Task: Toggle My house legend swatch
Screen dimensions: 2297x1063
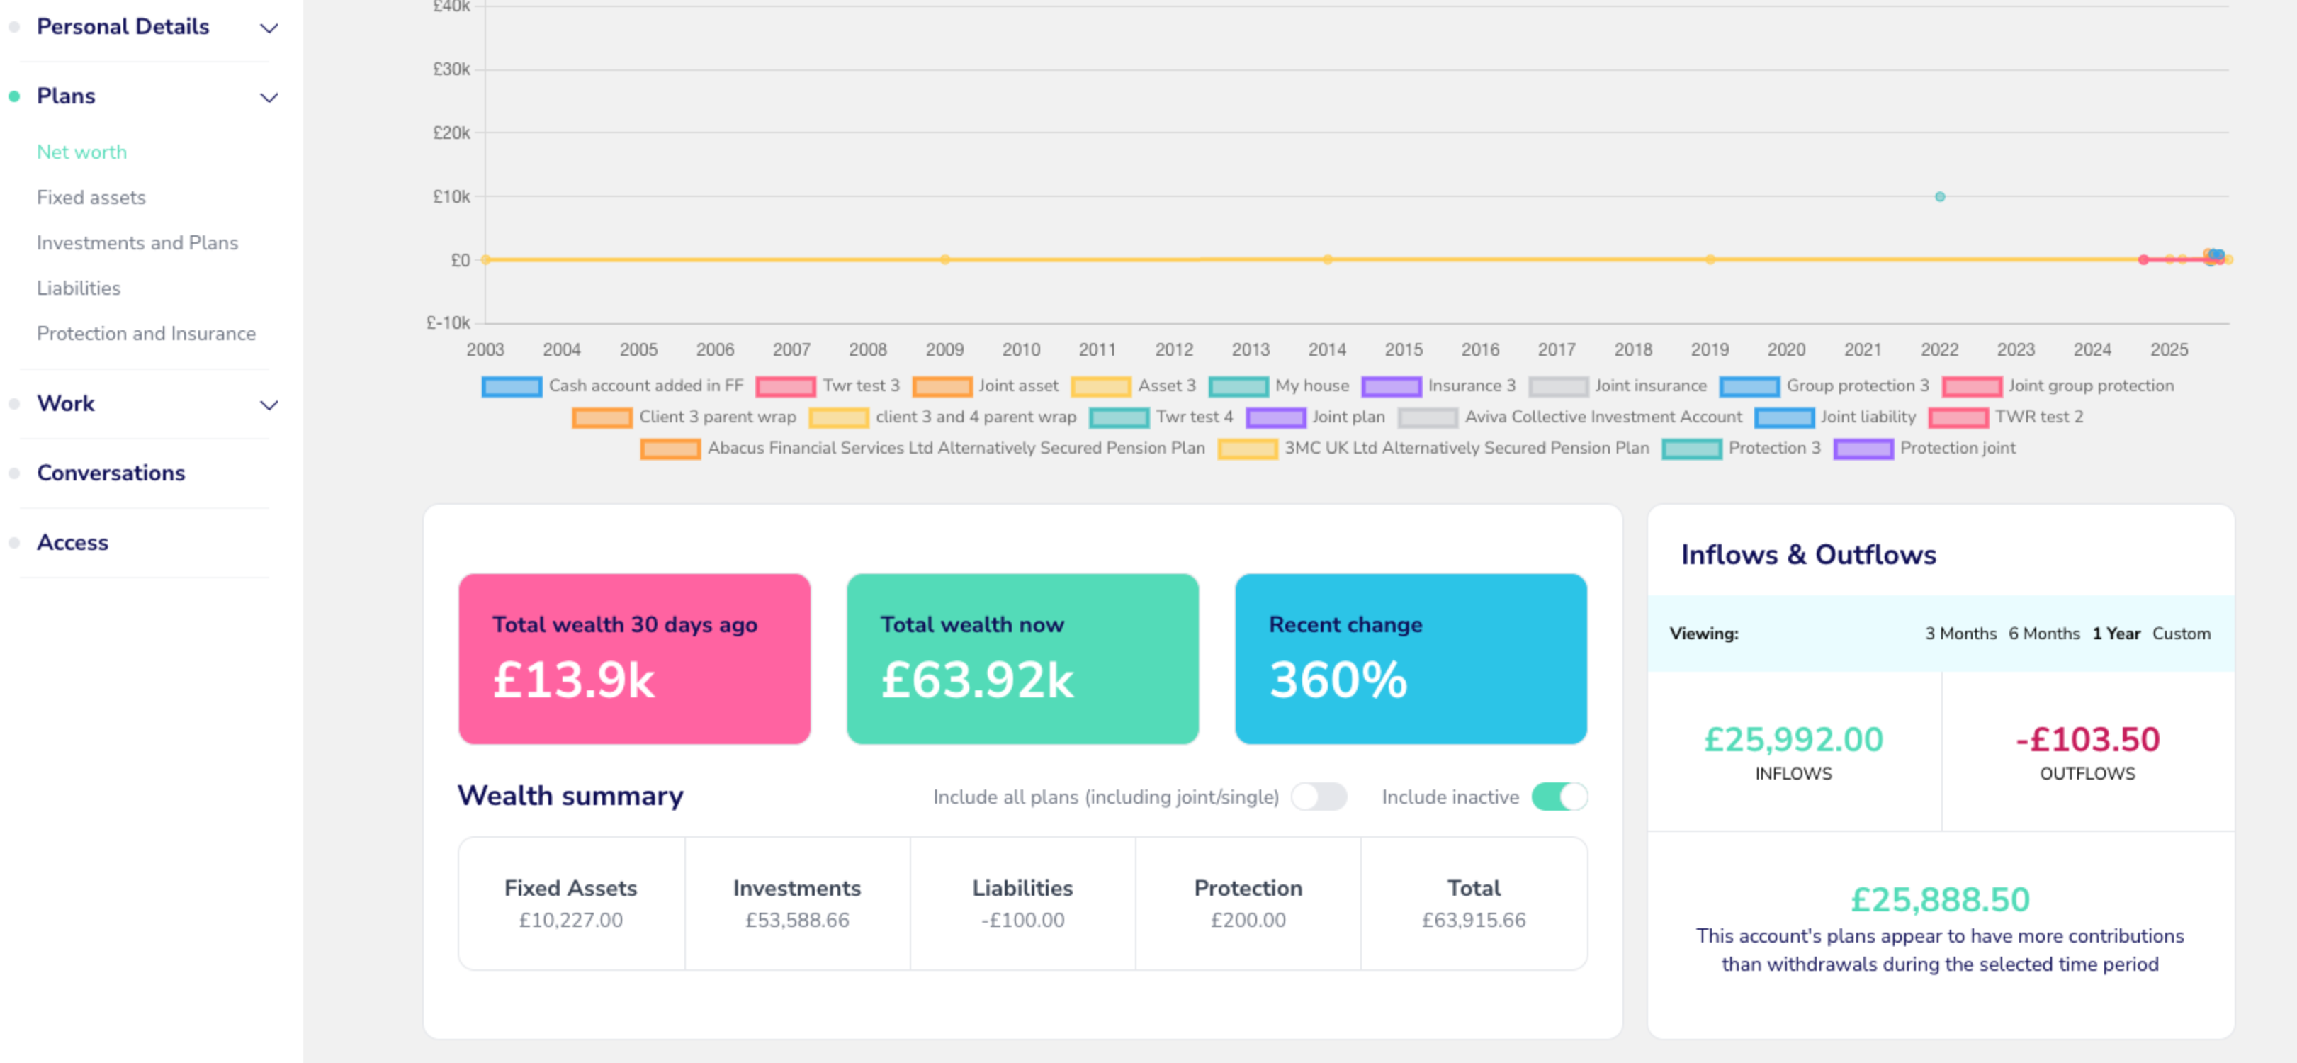Action: [x=1238, y=386]
